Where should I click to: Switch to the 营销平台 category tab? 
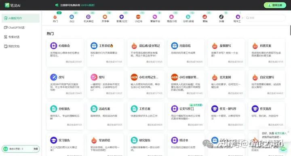(x=155, y=18)
